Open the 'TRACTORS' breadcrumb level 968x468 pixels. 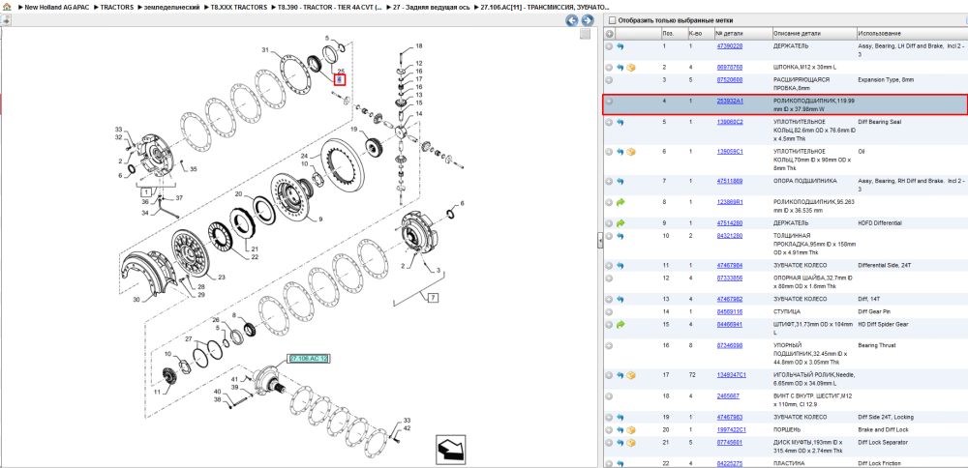pos(117,7)
